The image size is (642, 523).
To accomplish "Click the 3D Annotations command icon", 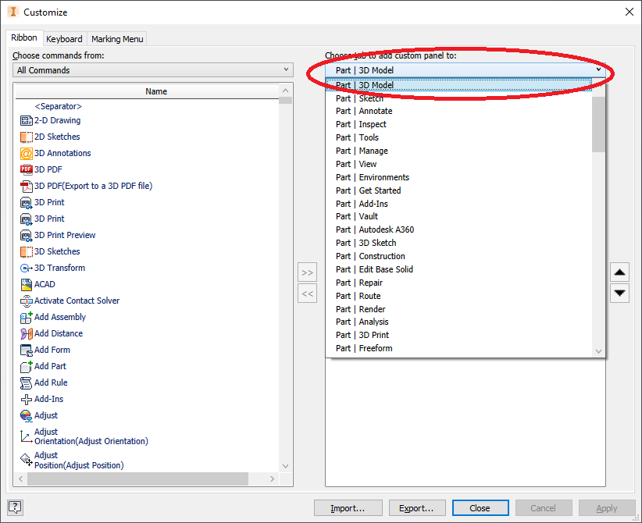I will point(27,154).
